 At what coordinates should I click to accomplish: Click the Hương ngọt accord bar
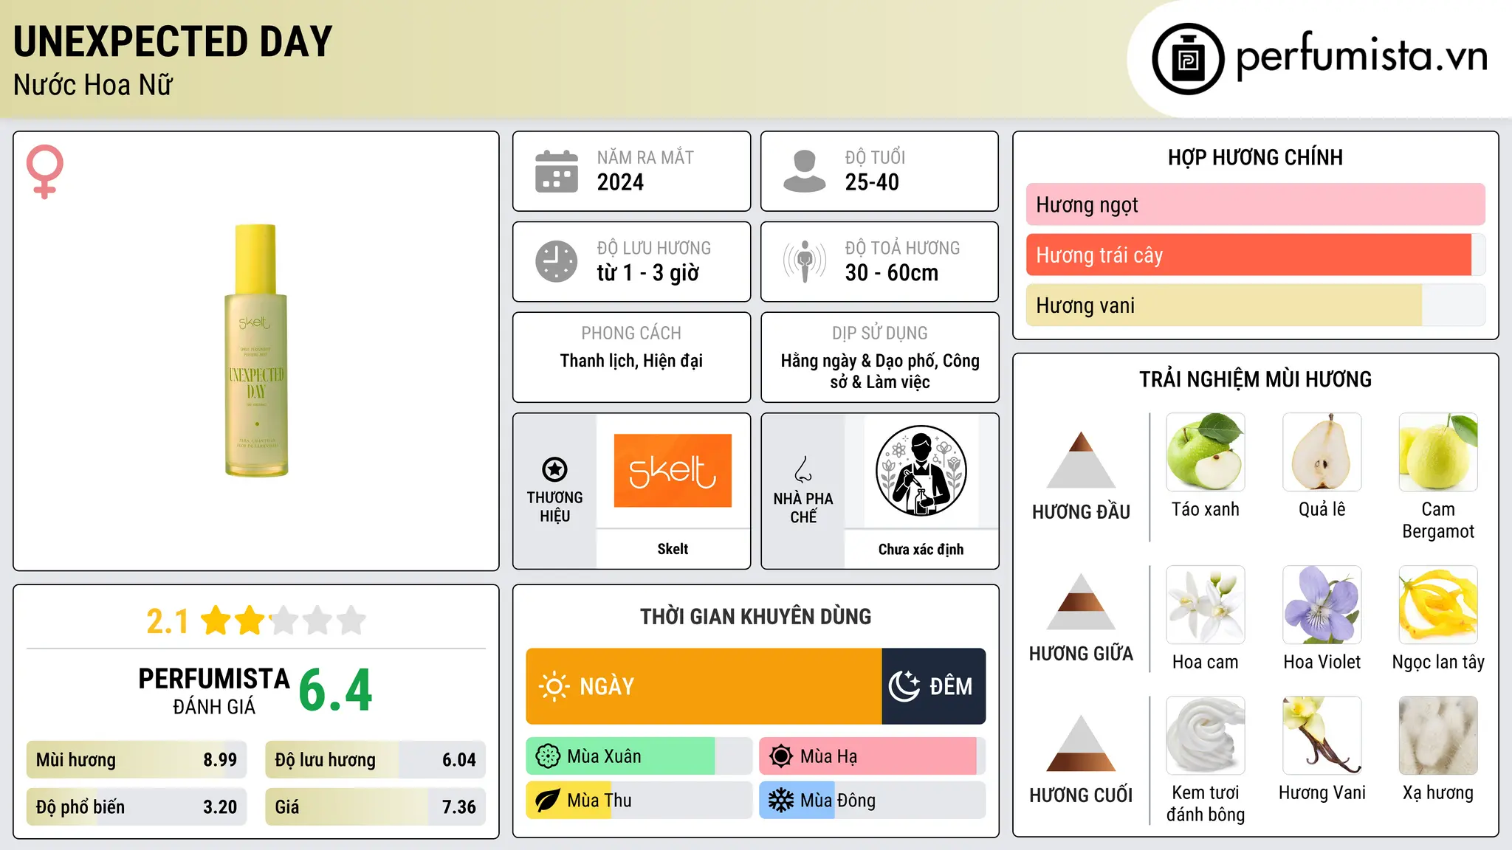pyautogui.click(x=1256, y=204)
